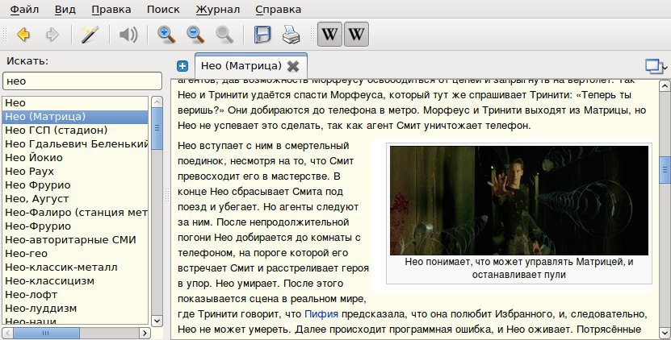The image size is (671, 340).
Task: Select Нео-луддизм entry
Action: tap(75, 308)
